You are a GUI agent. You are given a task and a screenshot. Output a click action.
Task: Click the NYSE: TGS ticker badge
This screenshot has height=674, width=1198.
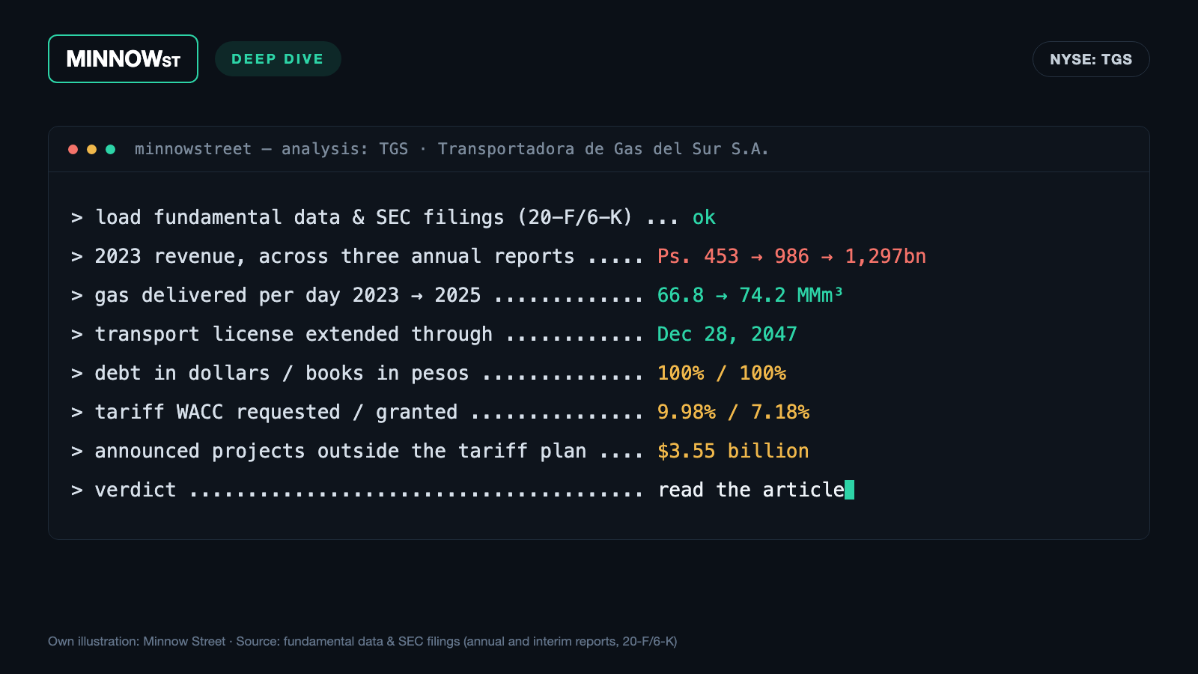(1091, 59)
